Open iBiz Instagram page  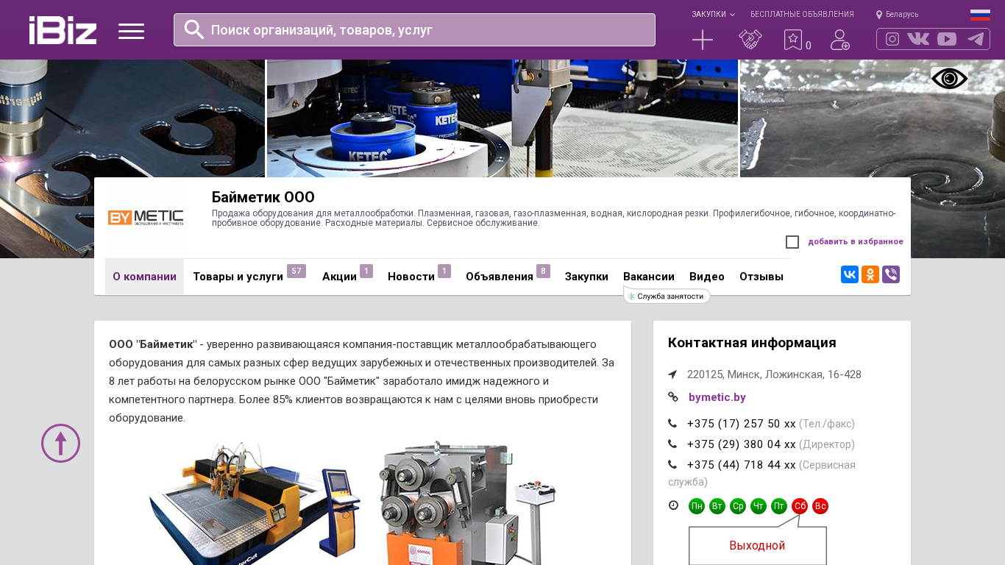click(x=892, y=39)
